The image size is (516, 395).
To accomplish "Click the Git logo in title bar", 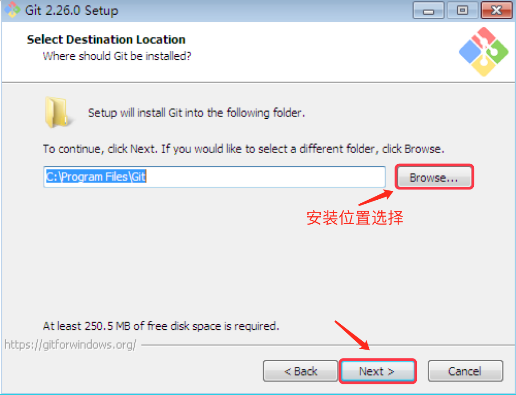I will [12, 9].
